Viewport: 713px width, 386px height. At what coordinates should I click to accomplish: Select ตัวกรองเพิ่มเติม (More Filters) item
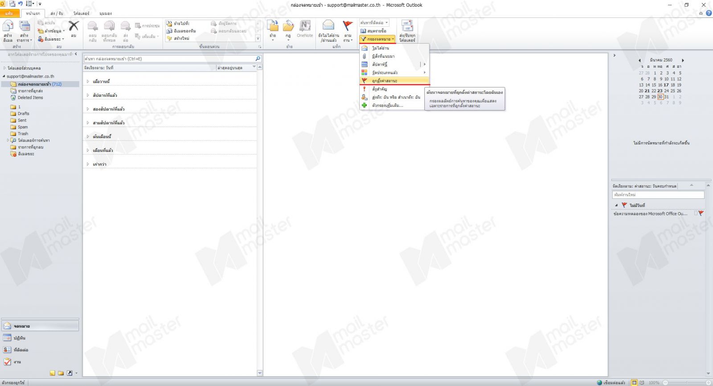click(x=394, y=106)
